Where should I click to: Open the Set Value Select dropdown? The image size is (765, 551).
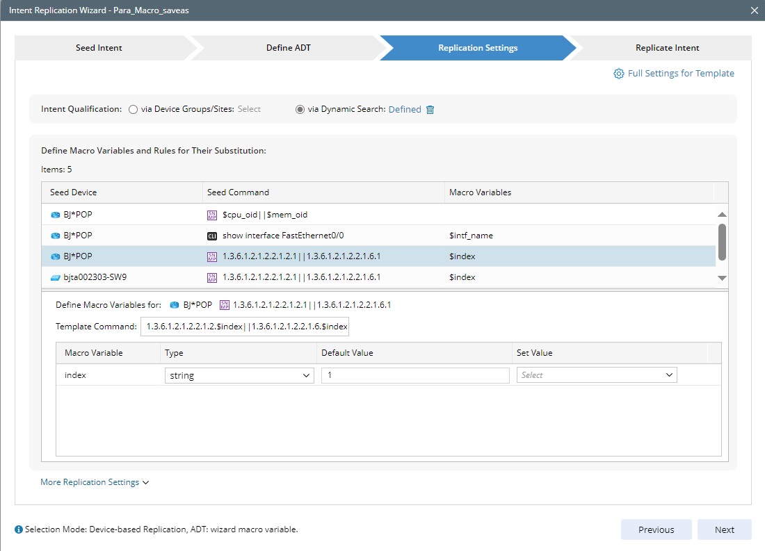pyautogui.click(x=597, y=375)
